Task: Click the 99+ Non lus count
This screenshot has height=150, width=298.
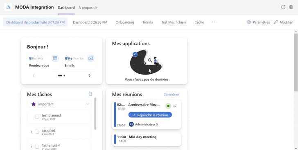Action: pyautogui.click(x=74, y=58)
